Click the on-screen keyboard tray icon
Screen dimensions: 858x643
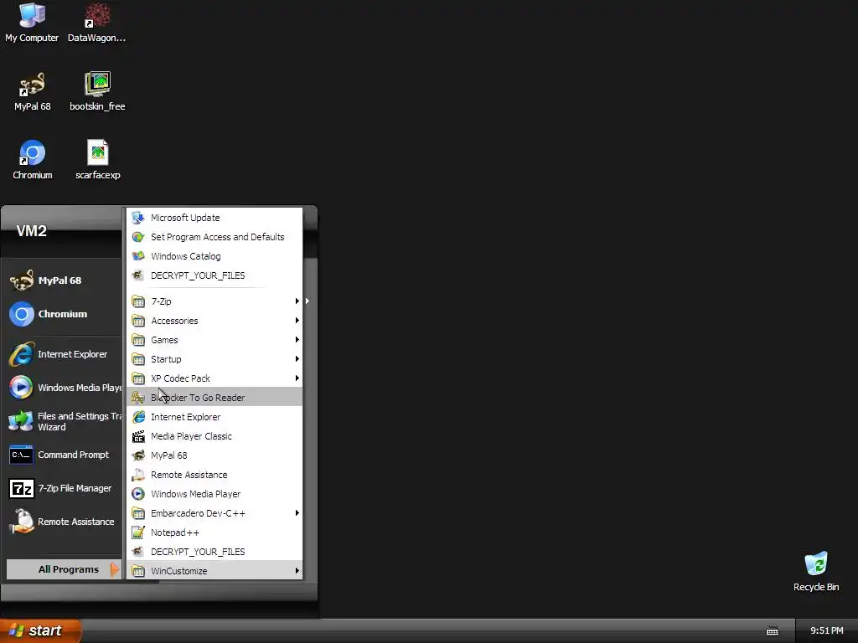772,631
